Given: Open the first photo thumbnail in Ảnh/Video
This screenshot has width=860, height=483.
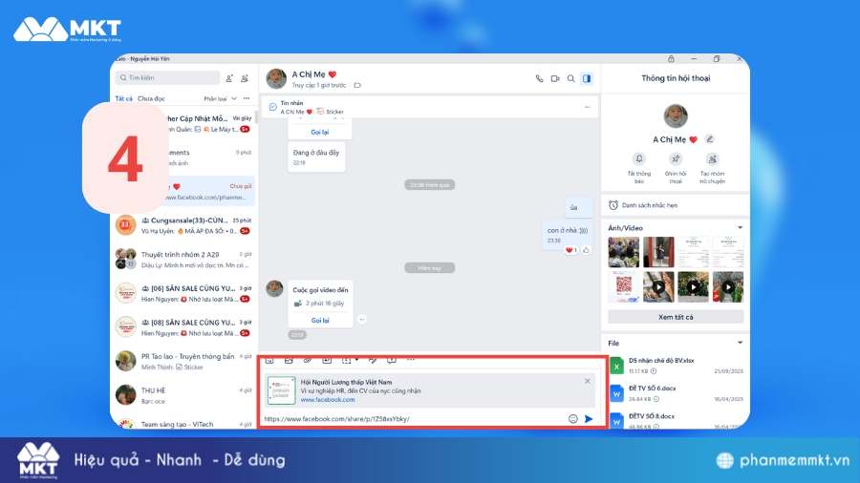Looking at the screenshot, I should (x=624, y=252).
